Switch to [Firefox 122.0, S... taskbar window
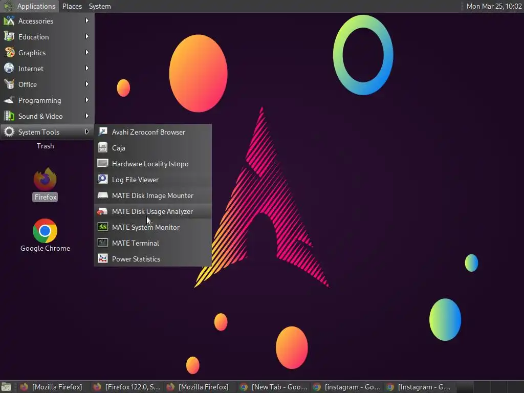The height and width of the screenshot is (393, 524). tap(127, 387)
